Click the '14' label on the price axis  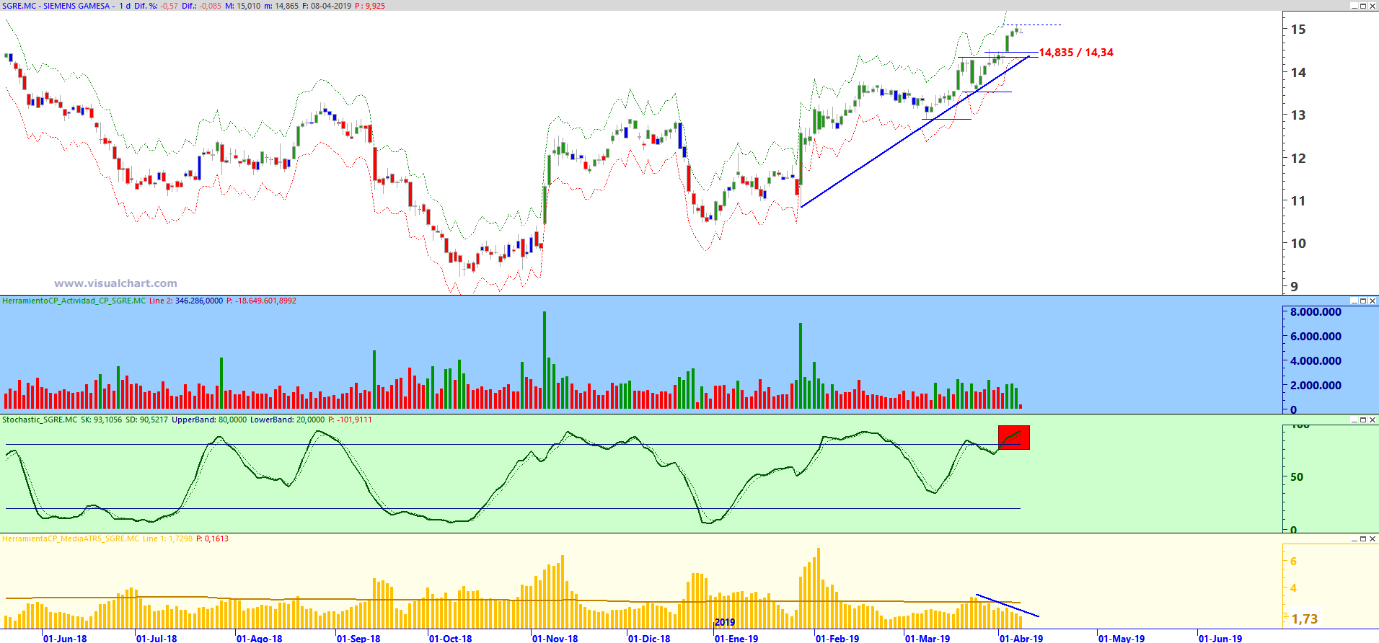(x=1298, y=72)
